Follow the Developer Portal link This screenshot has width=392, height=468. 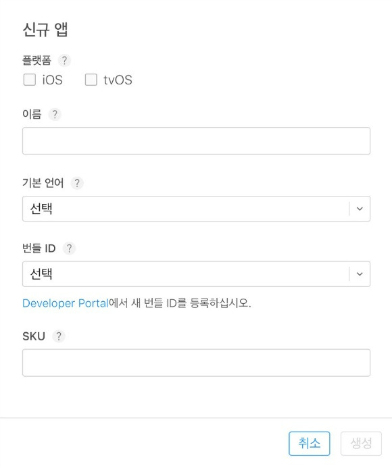click(x=66, y=303)
